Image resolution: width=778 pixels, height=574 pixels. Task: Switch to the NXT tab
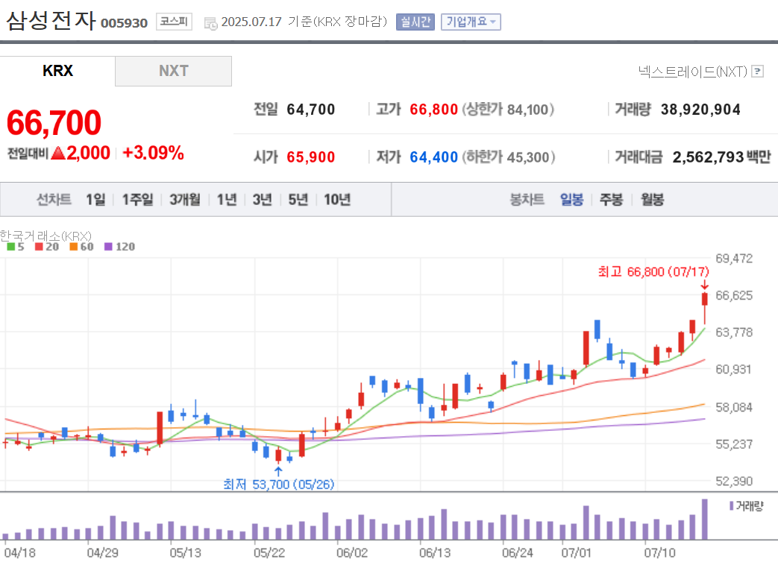pos(173,71)
